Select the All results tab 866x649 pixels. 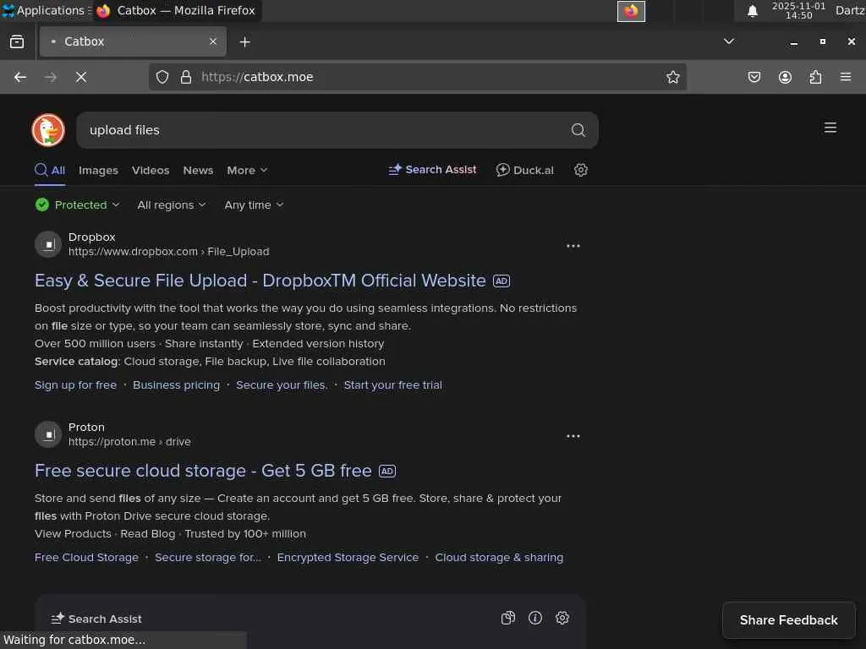tap(50, 171)
